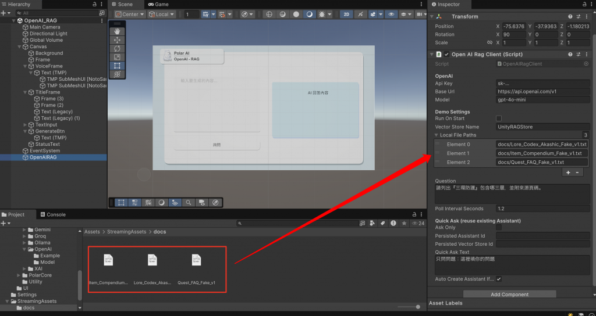596x316 pixels.
Task: Open Open AI Rag Client script context menu
Action: click(x=586, y=55)
